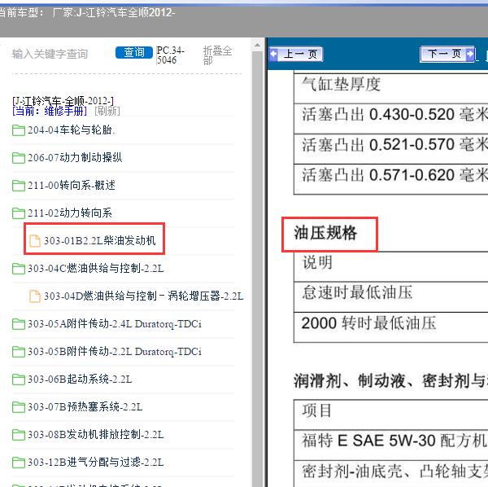Expand 211-02动力转向系 tree item

[70, 213]
